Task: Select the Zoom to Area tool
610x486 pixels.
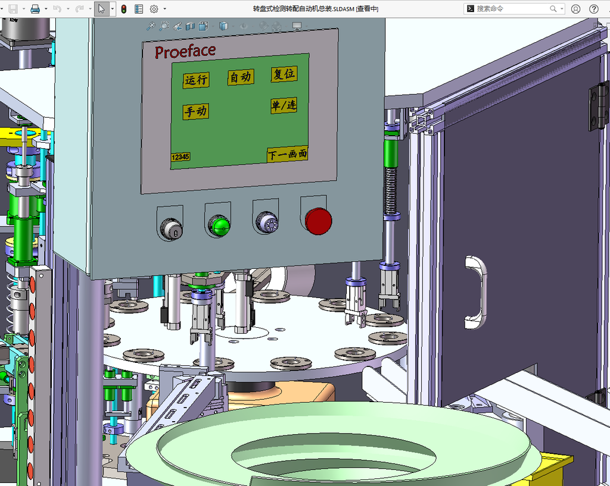Action: 164,26
